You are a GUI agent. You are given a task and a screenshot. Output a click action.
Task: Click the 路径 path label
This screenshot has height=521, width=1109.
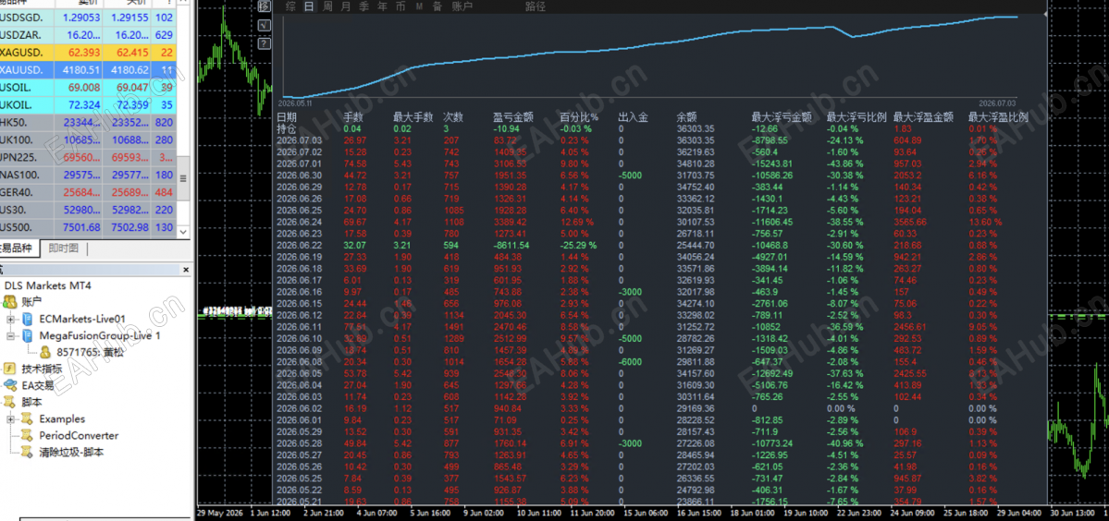click(x=536, y=6)
